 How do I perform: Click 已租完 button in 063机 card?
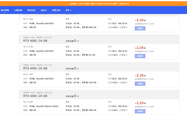pos(140,111)
